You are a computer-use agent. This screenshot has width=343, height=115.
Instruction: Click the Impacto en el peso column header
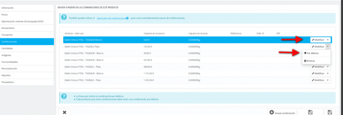point(198,33)
